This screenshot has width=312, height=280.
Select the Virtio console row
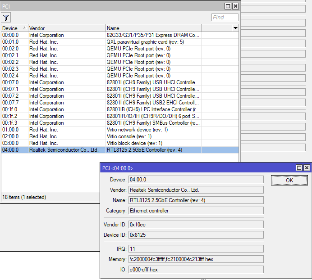[120, 136]
